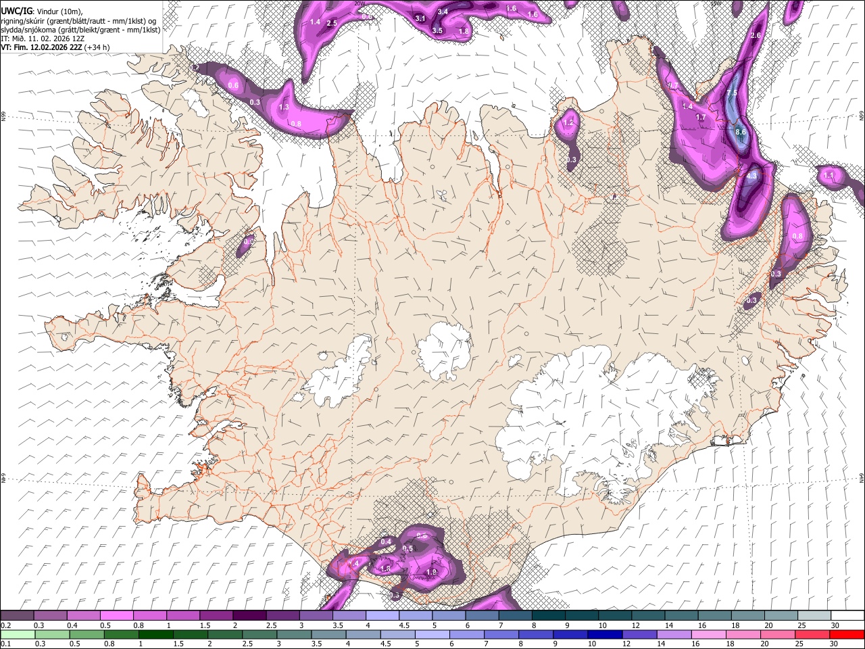Click the '15W' longitude label at top edge
This screenshot has width=865, height=649.
(x=716, y=3)
